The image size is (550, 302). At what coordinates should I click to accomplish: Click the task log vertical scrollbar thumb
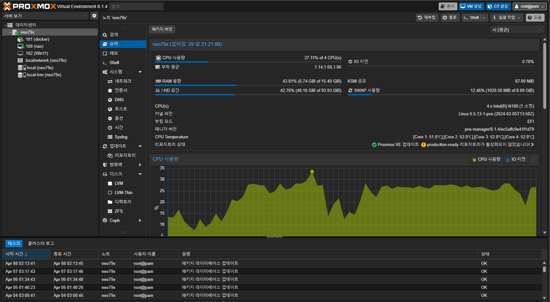coord(544,269)
